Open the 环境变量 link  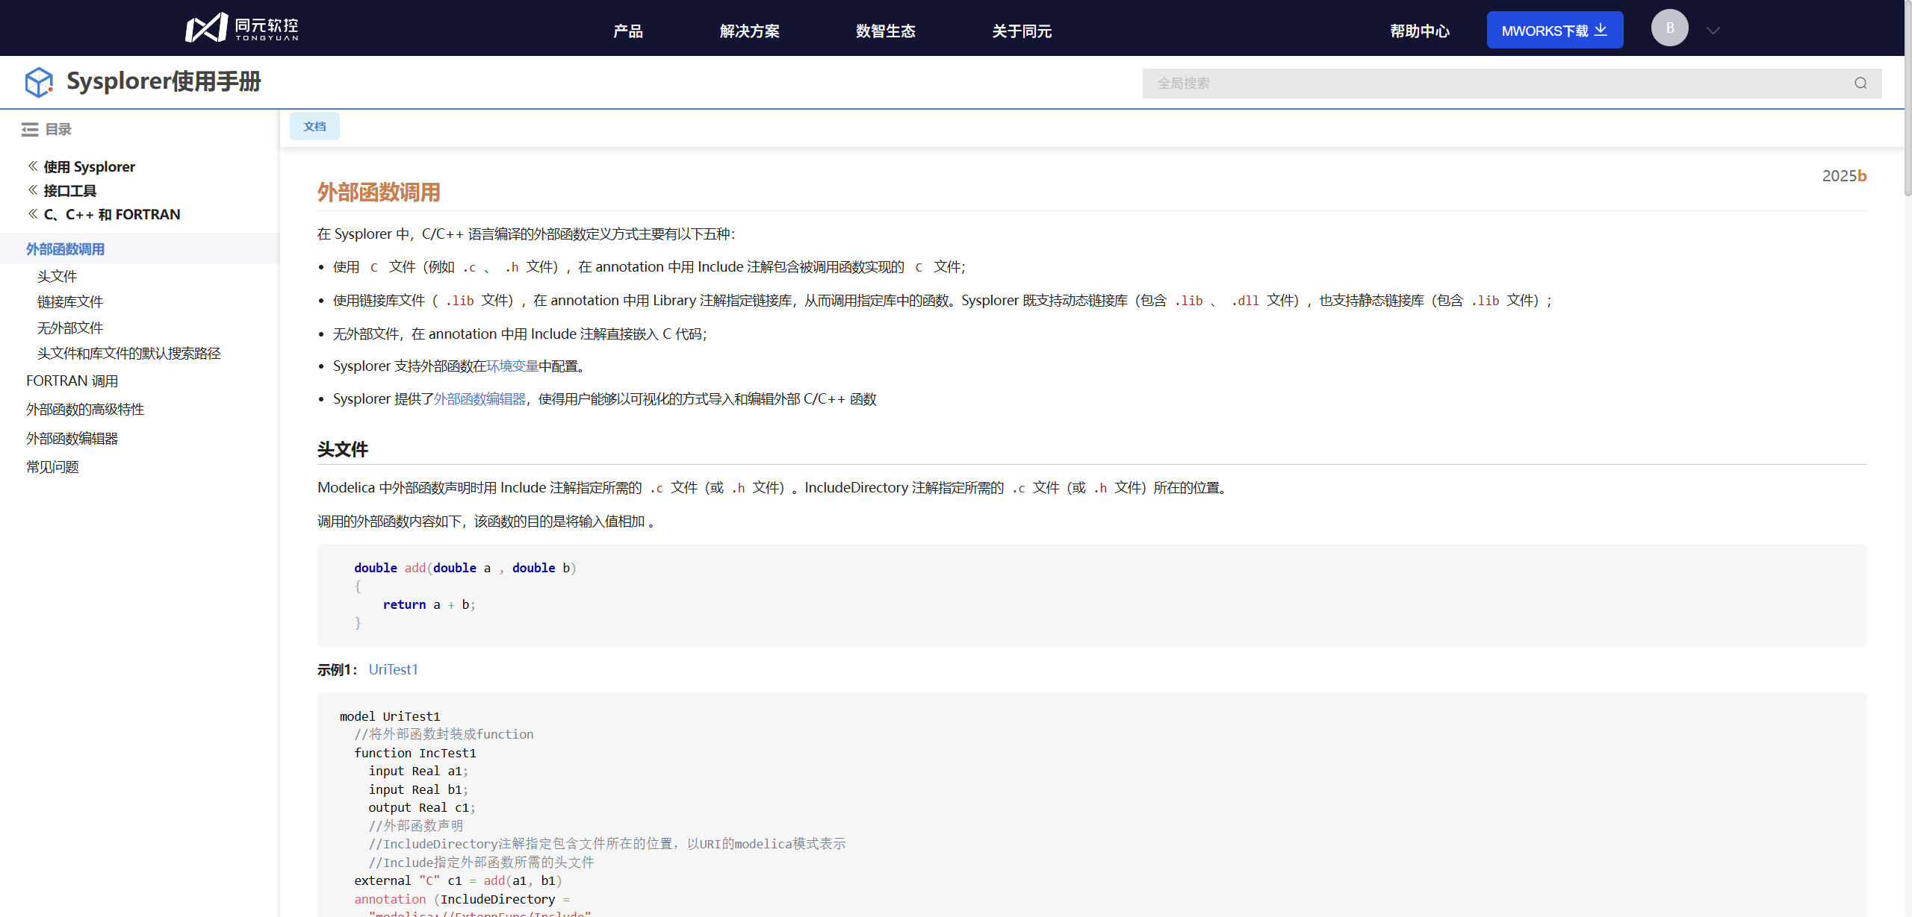(x=512, y=366)
